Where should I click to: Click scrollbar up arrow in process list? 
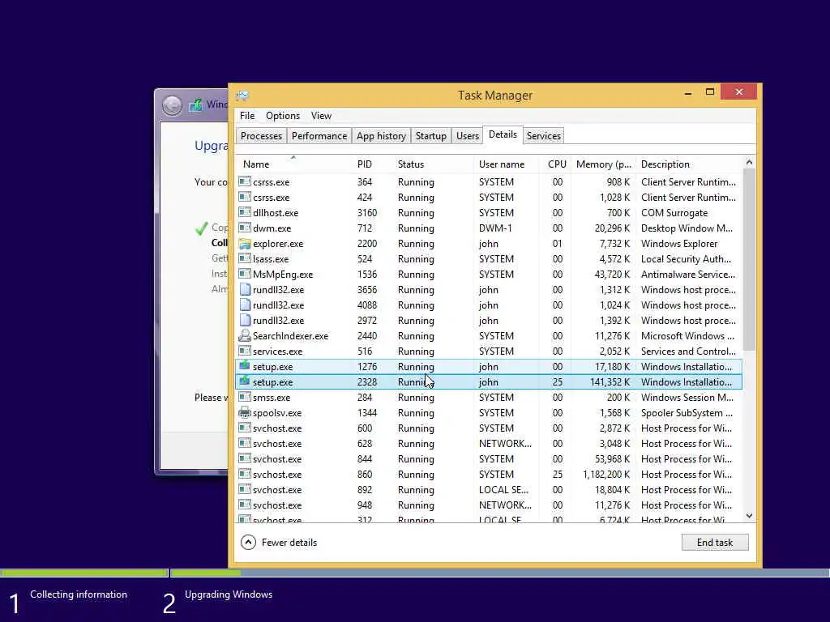[749, 162]
